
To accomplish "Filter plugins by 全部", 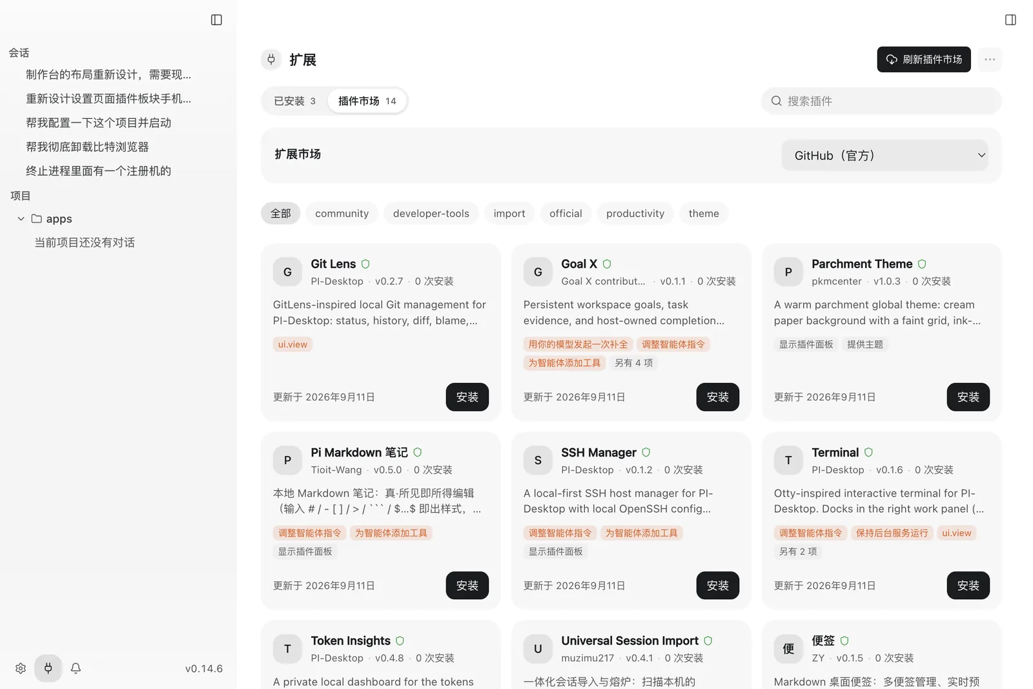I will (281, 214).
